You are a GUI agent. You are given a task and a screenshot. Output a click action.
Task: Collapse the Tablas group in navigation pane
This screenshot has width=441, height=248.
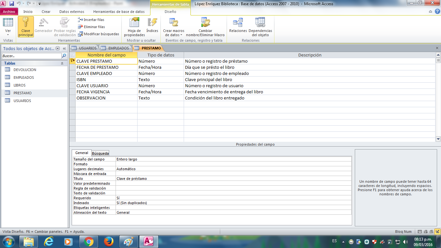pyautogui.click(x=62, y=63)
